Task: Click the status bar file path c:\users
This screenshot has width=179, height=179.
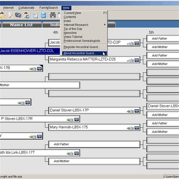Action: [x=171, y=177]
